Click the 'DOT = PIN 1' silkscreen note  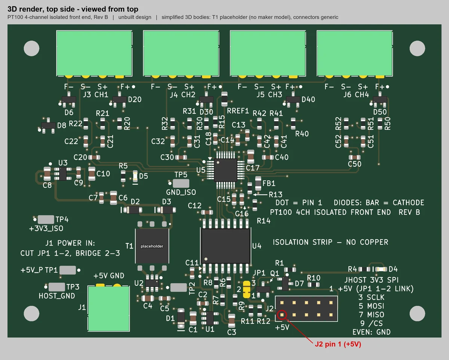point(299,203)
